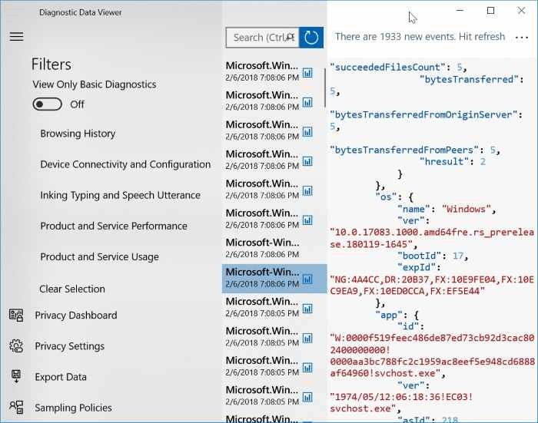Viewport: 538px width, 423px height.
Task: Select Product and Service Usage filter
Action: point(99,256)
